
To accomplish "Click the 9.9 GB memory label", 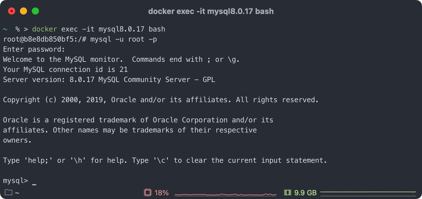I will [305, 193].
